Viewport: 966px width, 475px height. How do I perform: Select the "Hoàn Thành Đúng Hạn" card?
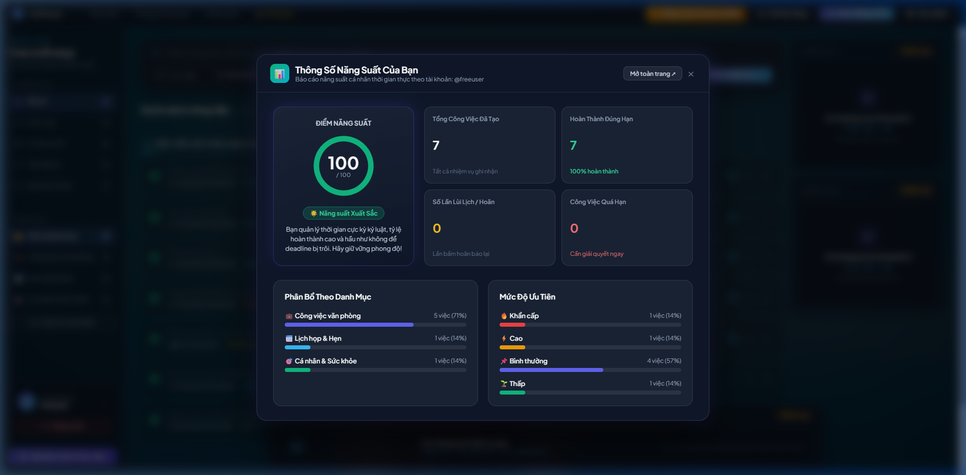(627, 145)
